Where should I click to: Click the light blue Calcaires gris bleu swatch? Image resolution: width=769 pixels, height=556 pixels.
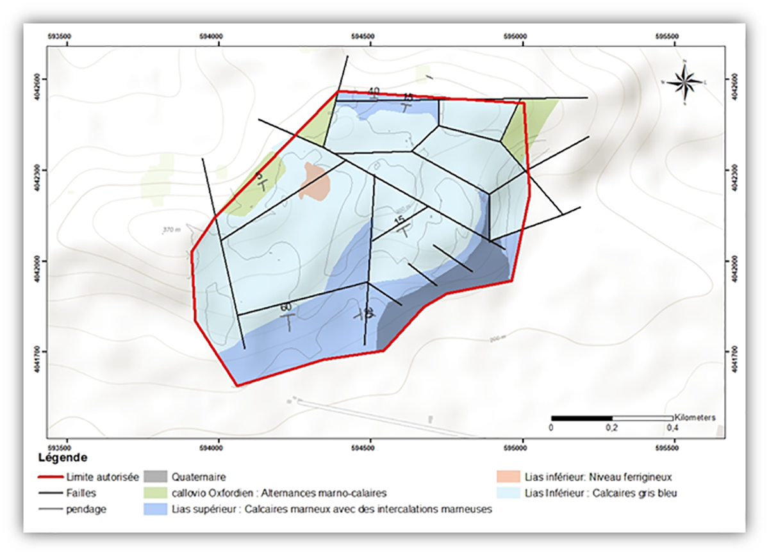(508, 494)
